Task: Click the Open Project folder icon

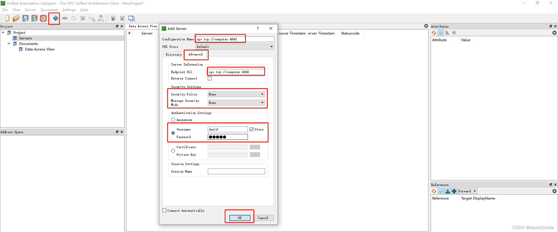Action: pos(16,18)
